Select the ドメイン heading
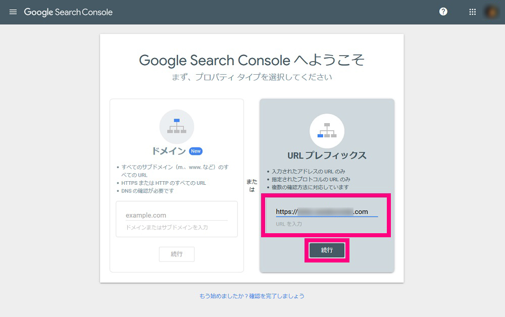 point(169,151)
